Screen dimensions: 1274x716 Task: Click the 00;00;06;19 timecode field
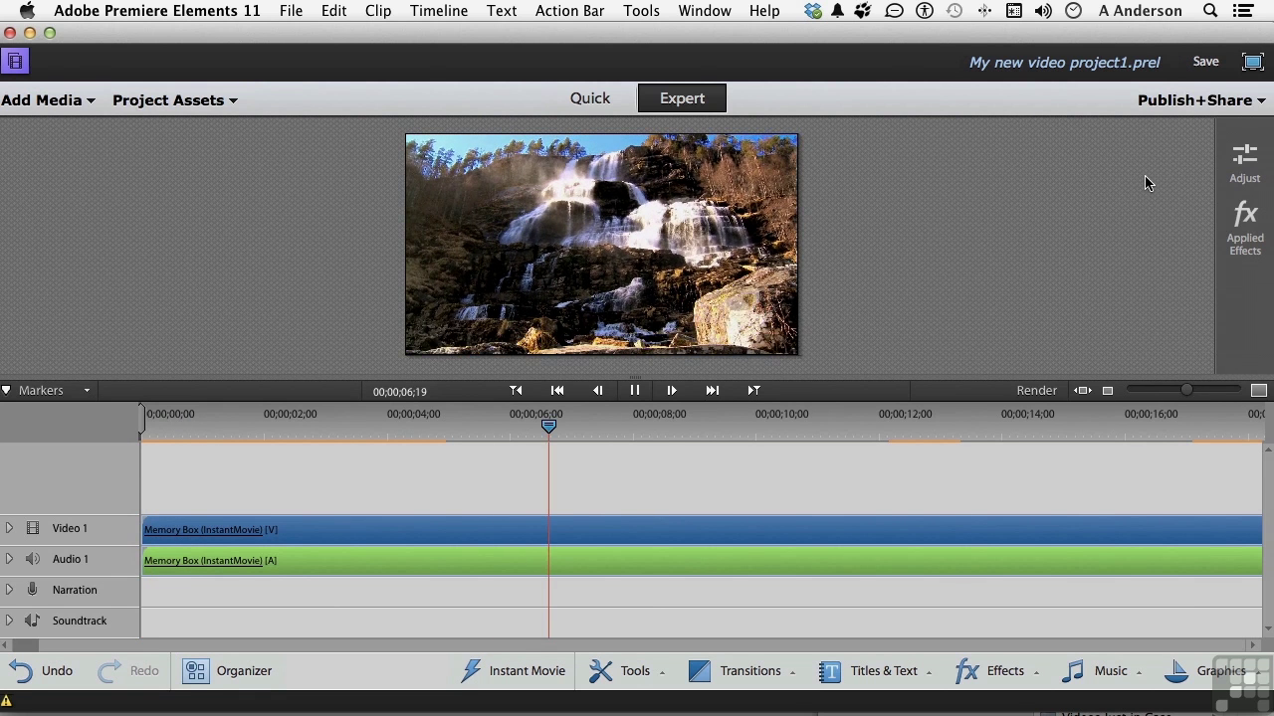click(400, 392)
